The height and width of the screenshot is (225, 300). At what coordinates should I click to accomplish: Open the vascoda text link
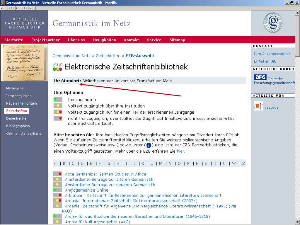pos(271,107)
